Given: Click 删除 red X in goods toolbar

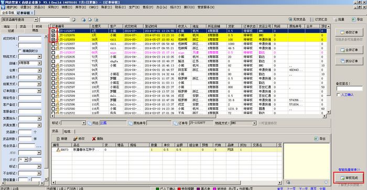Looking at the screenshot, I should pos(98,139).
